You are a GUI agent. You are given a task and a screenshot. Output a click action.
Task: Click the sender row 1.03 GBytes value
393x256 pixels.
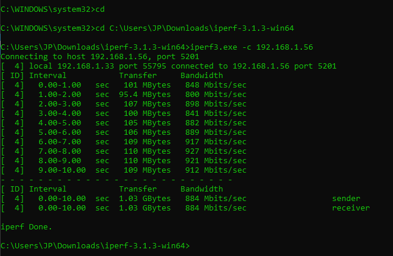pyautogui.click(x=145, y=199)
